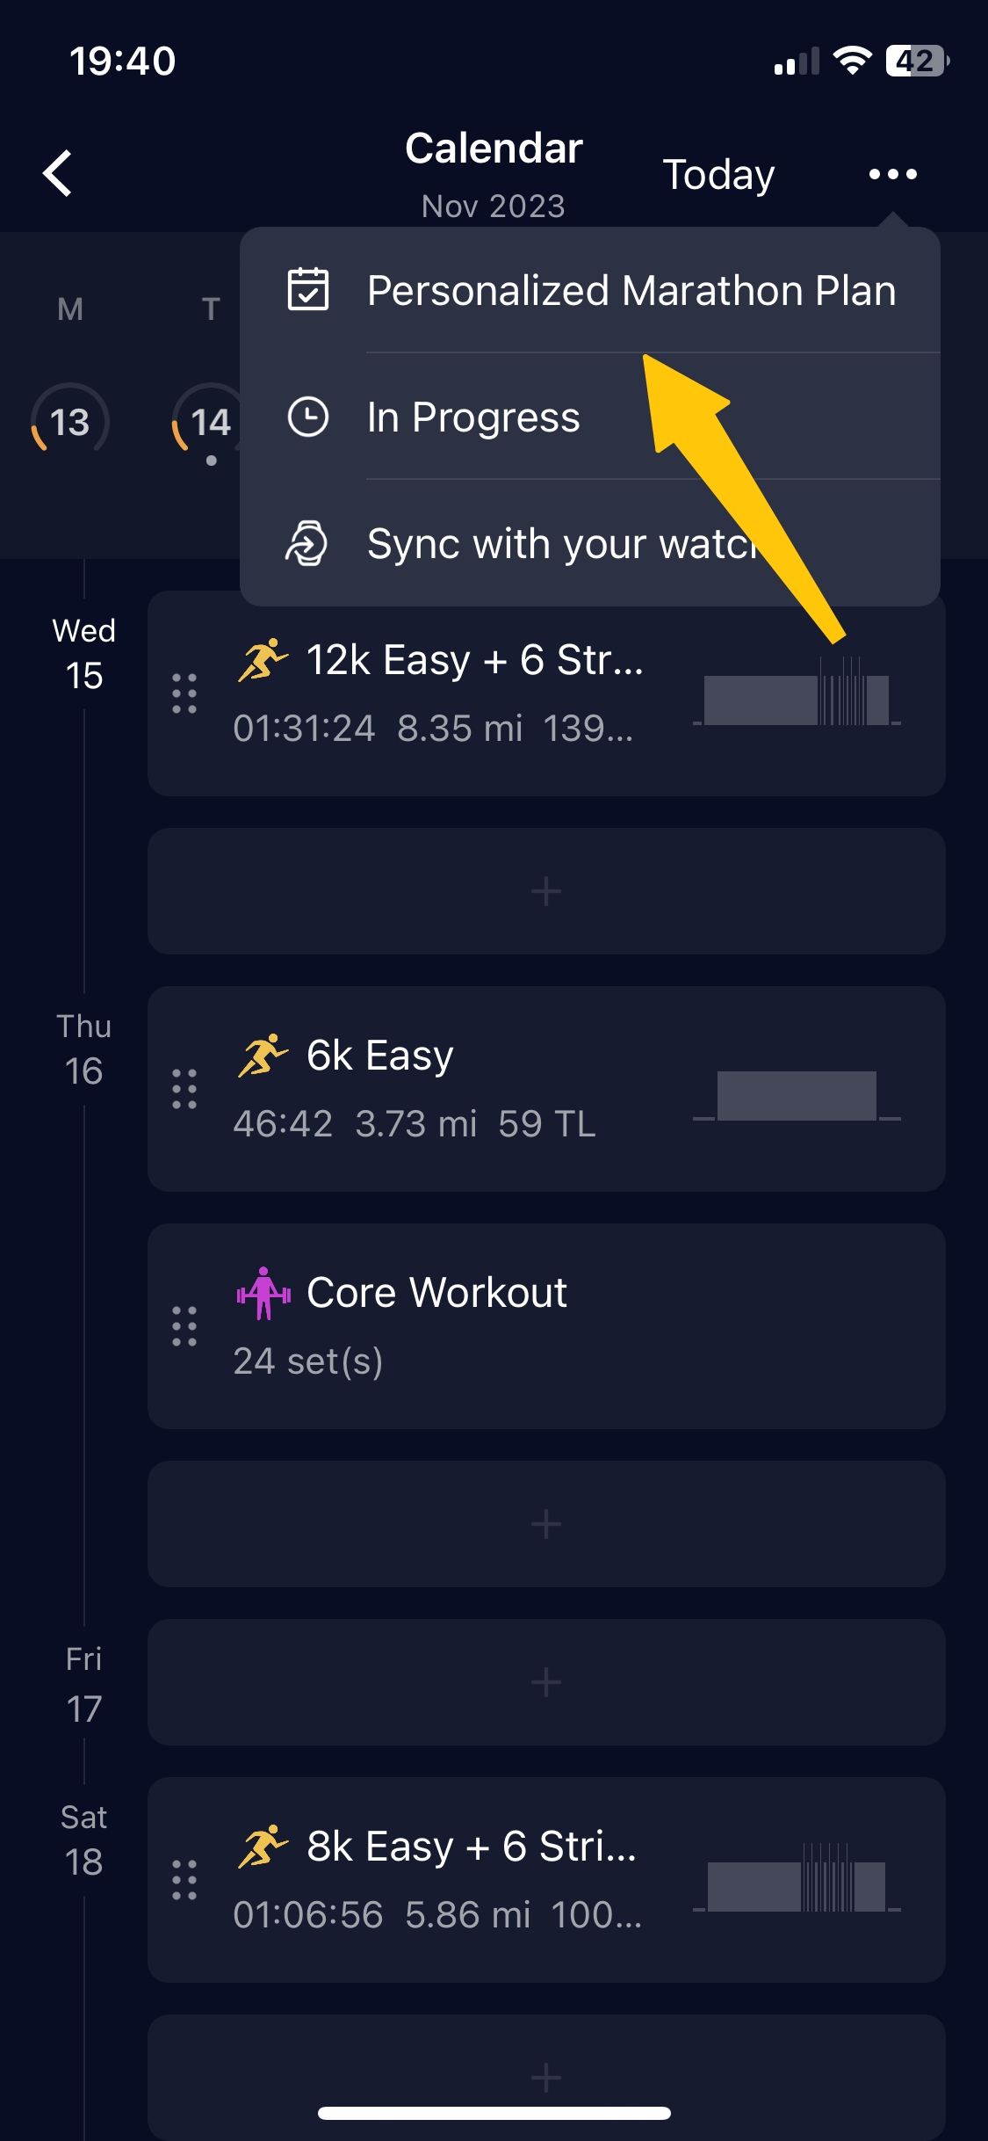Open the 8k Easy + 6 Strides workout
Image resolution: width=988 pixels, height=2141 pixels.
(x=546, y=1880)
